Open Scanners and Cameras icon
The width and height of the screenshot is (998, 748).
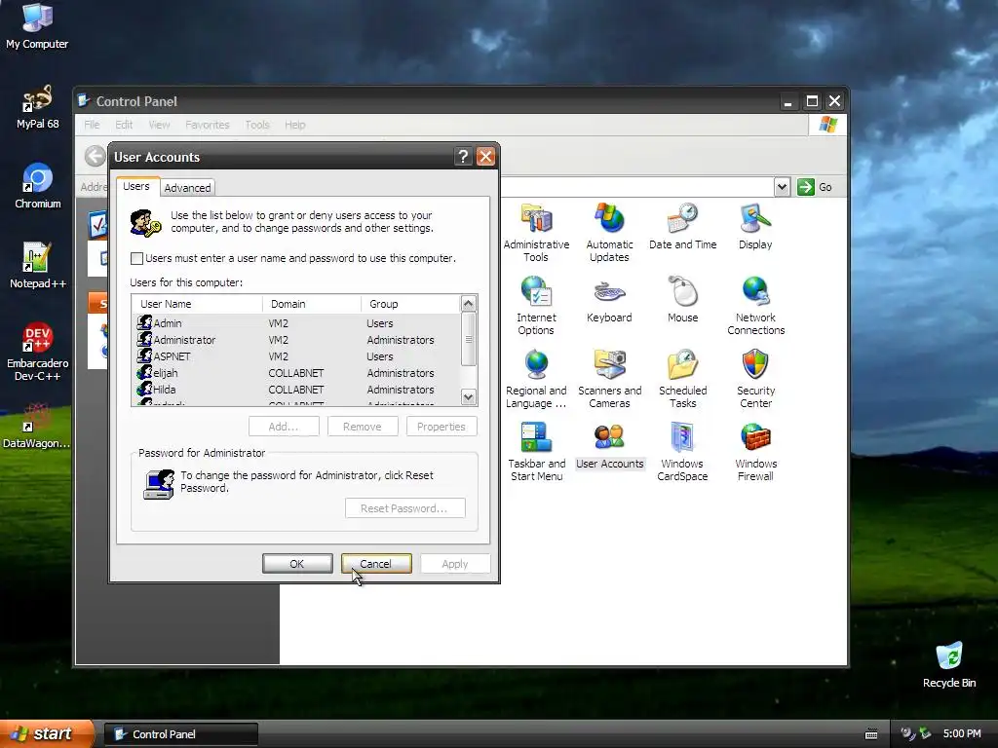tap(609, 379)
